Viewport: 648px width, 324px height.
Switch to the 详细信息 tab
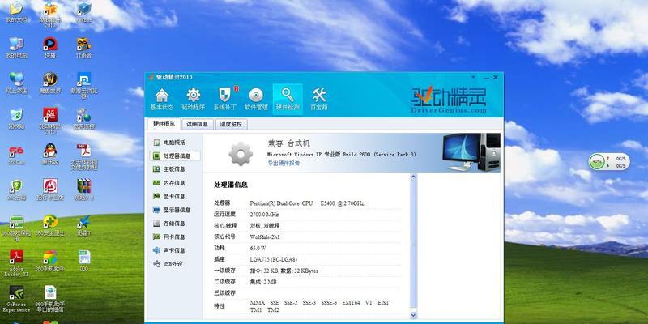tap(198, 124)
